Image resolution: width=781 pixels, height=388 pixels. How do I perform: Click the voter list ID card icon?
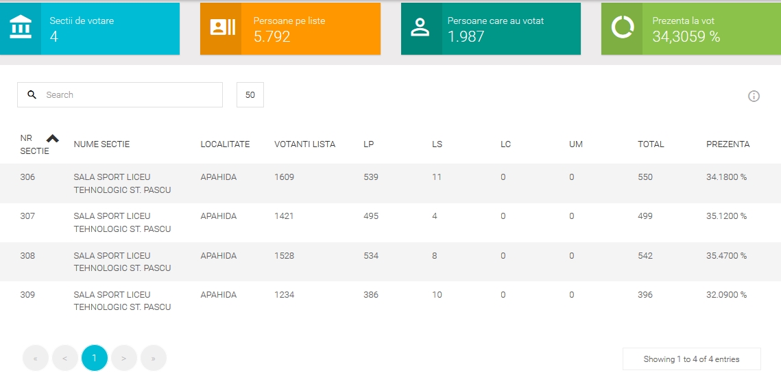(x=222, y=27)
